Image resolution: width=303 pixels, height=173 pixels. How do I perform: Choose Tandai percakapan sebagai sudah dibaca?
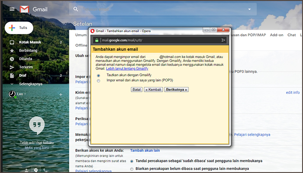(x=132, y=161)
